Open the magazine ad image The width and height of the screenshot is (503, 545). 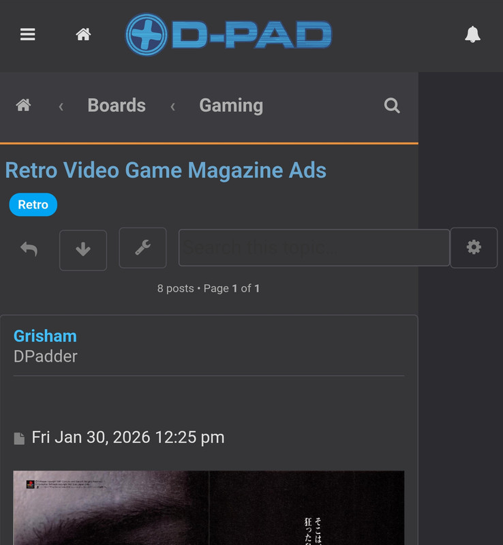(209, 508)
